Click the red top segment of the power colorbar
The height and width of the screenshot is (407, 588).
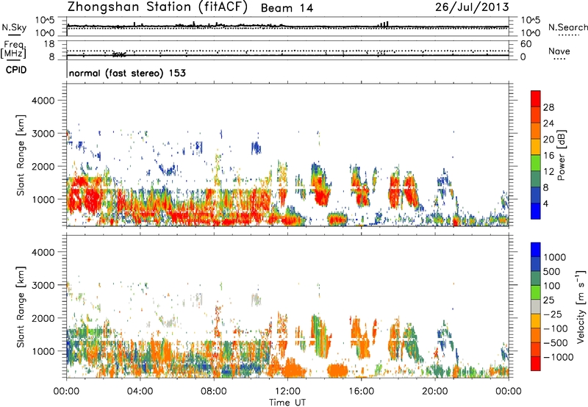[536, 98]
